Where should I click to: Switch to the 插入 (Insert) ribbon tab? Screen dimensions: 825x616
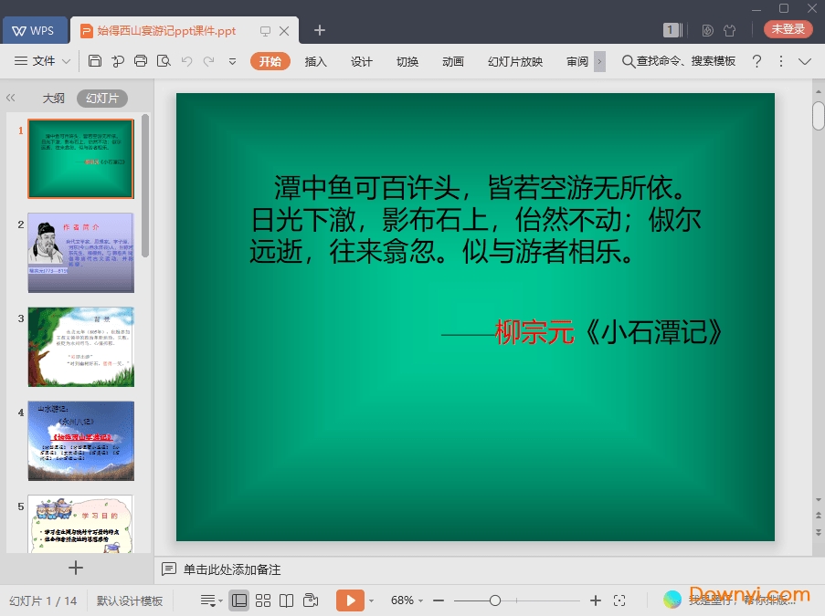click(314, 62)
